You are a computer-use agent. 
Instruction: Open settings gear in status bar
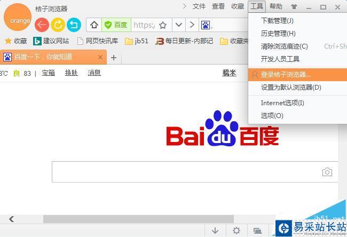click(236, 231)
